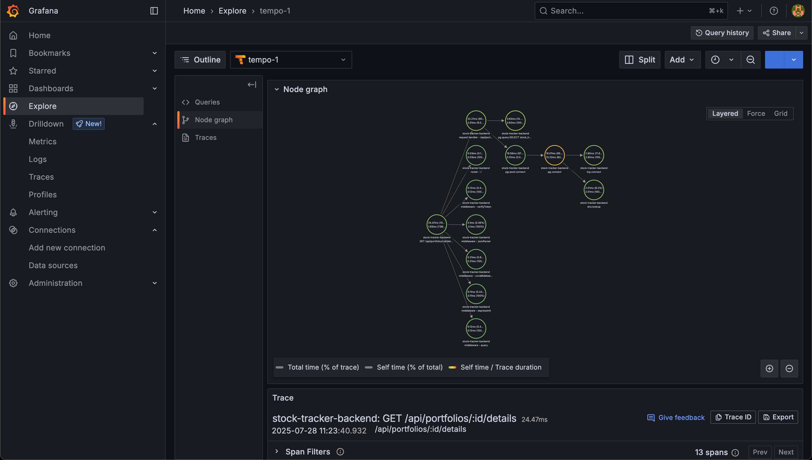Click the Starred star icon
This screenshot has width=812, height=460.
tap(13, 71)
